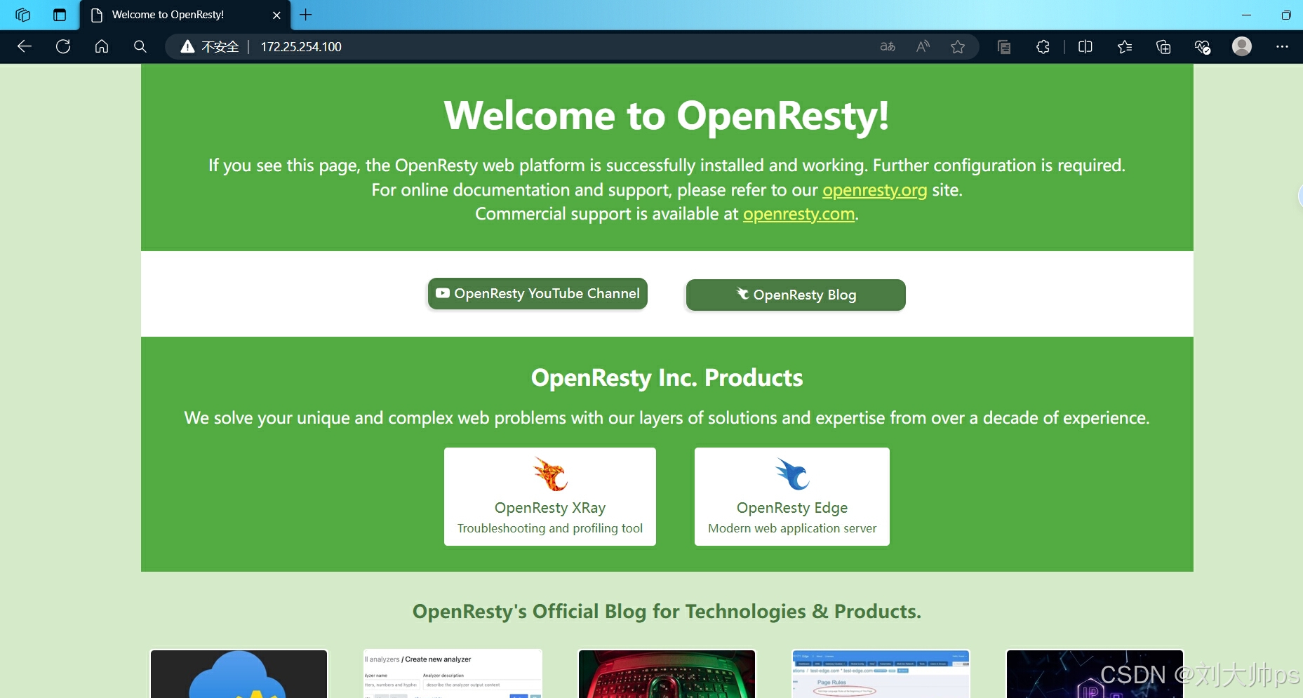
Task: Click OpenResty's Official Blog heading
Action: (x=667, y=612)
